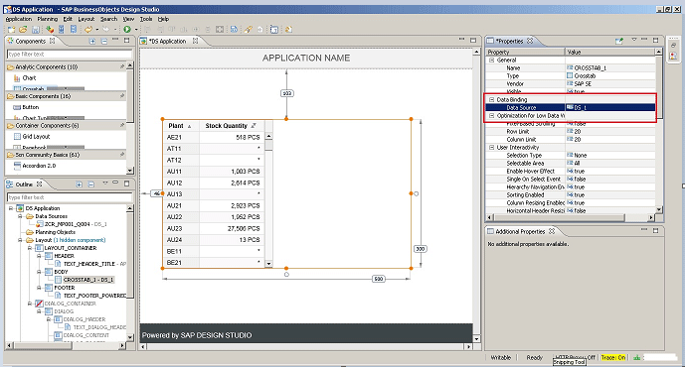Click the green Execute Locally run icon
This screenshot has width=685, height=367.
click(127, 29)
